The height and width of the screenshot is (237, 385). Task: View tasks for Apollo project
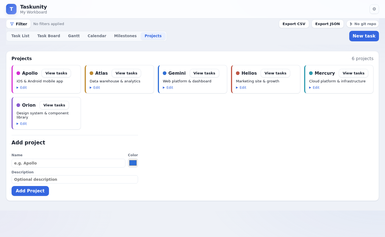click(x=56, y=73)
